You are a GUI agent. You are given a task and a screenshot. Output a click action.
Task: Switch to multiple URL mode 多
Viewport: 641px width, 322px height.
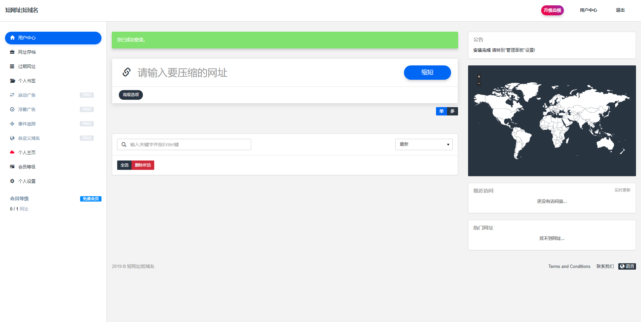coord(452,111)
